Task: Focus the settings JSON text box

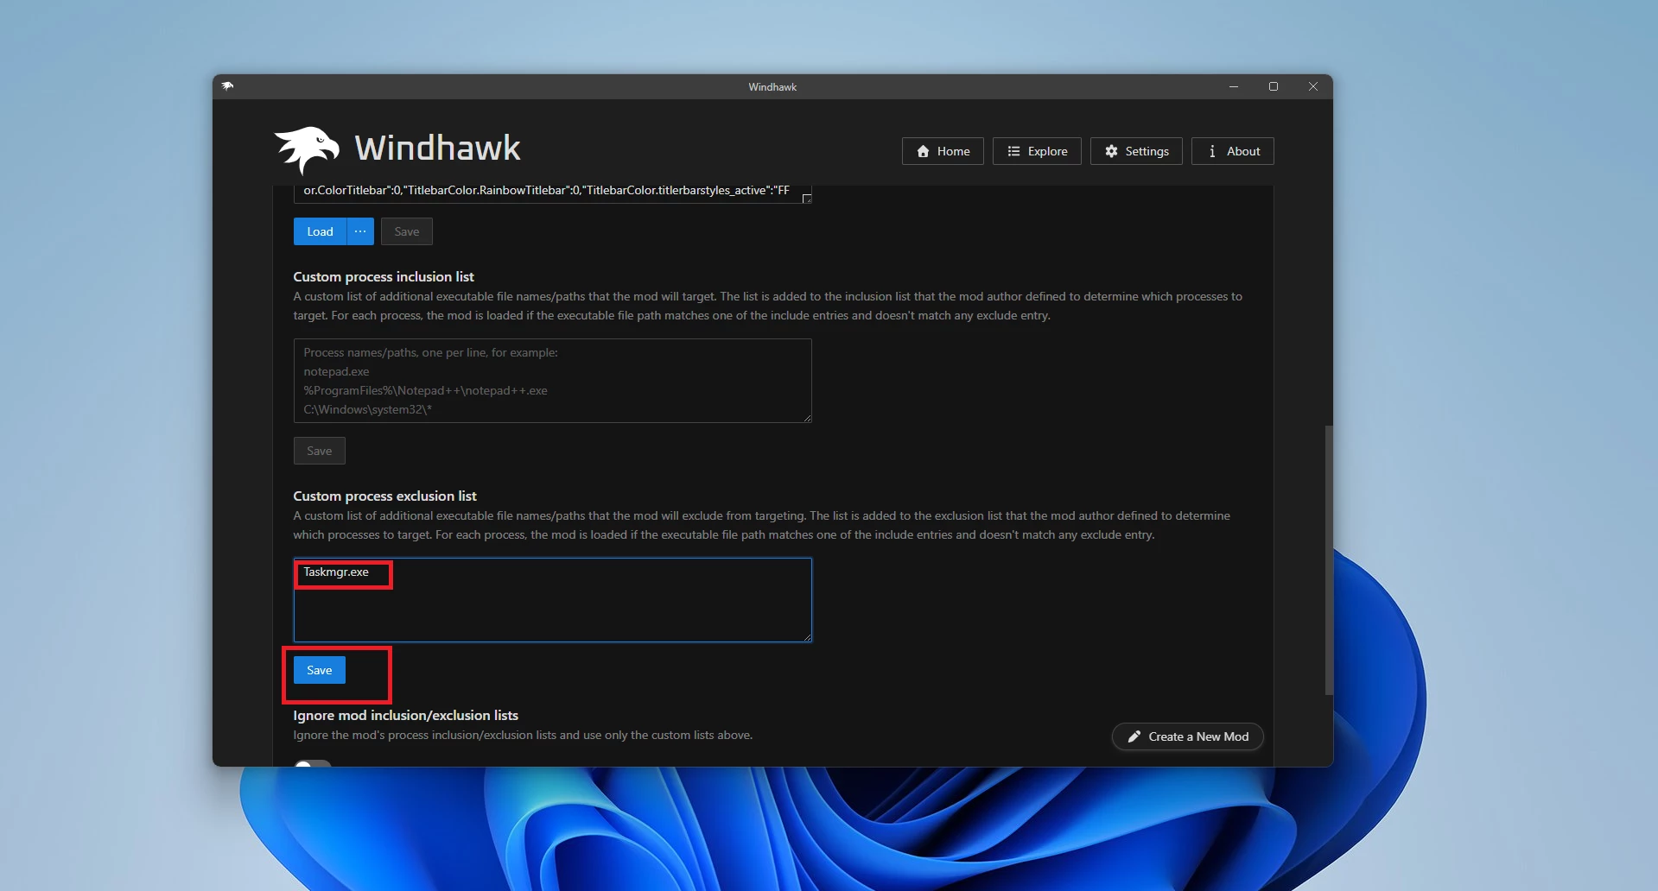Action: 552,193
